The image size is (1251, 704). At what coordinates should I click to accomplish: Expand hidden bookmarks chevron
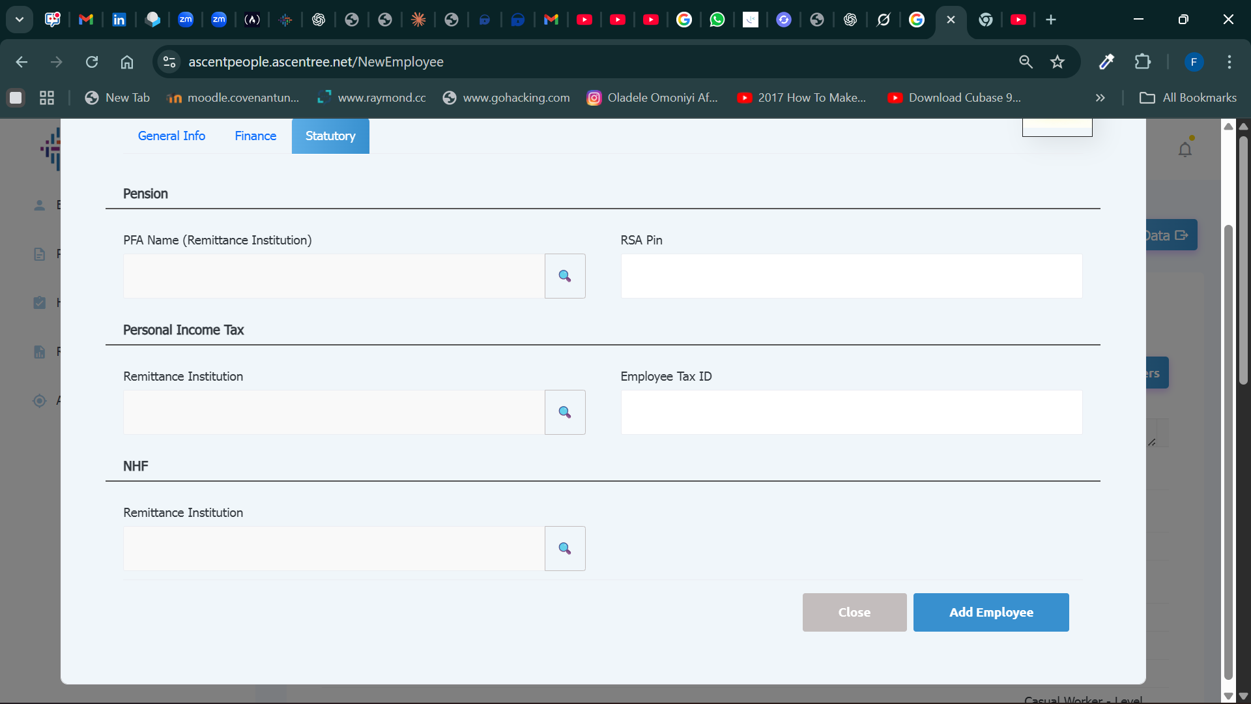tap(1100, 98)
